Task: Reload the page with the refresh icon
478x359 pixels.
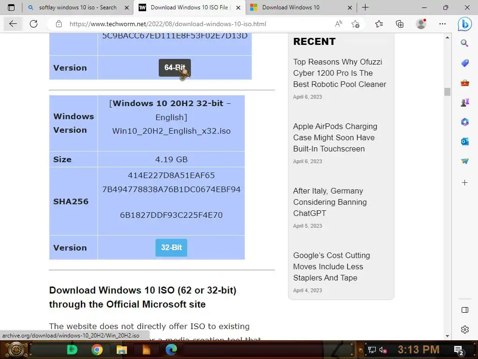Action: (x=34, y=24)
